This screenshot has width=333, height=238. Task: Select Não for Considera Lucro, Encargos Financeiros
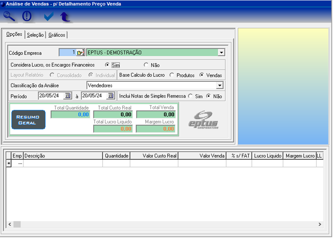[x=146, y=65]
